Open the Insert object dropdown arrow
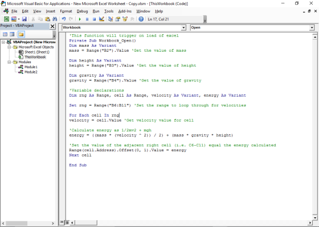Viewport: 319px width, 227px height. click(18, 19)
